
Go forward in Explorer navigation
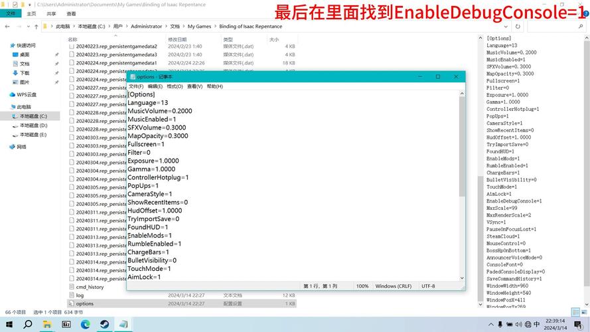coord(19,27)
